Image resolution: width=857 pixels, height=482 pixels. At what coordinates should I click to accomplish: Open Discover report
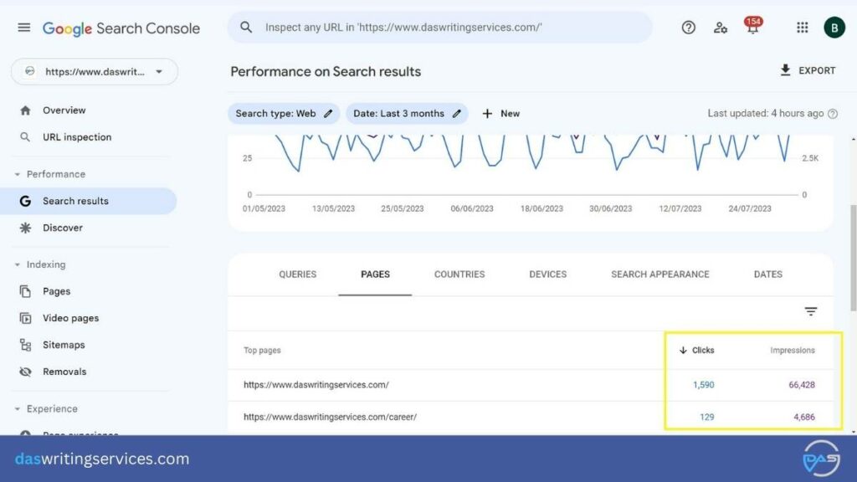click(x=63, y=228)
